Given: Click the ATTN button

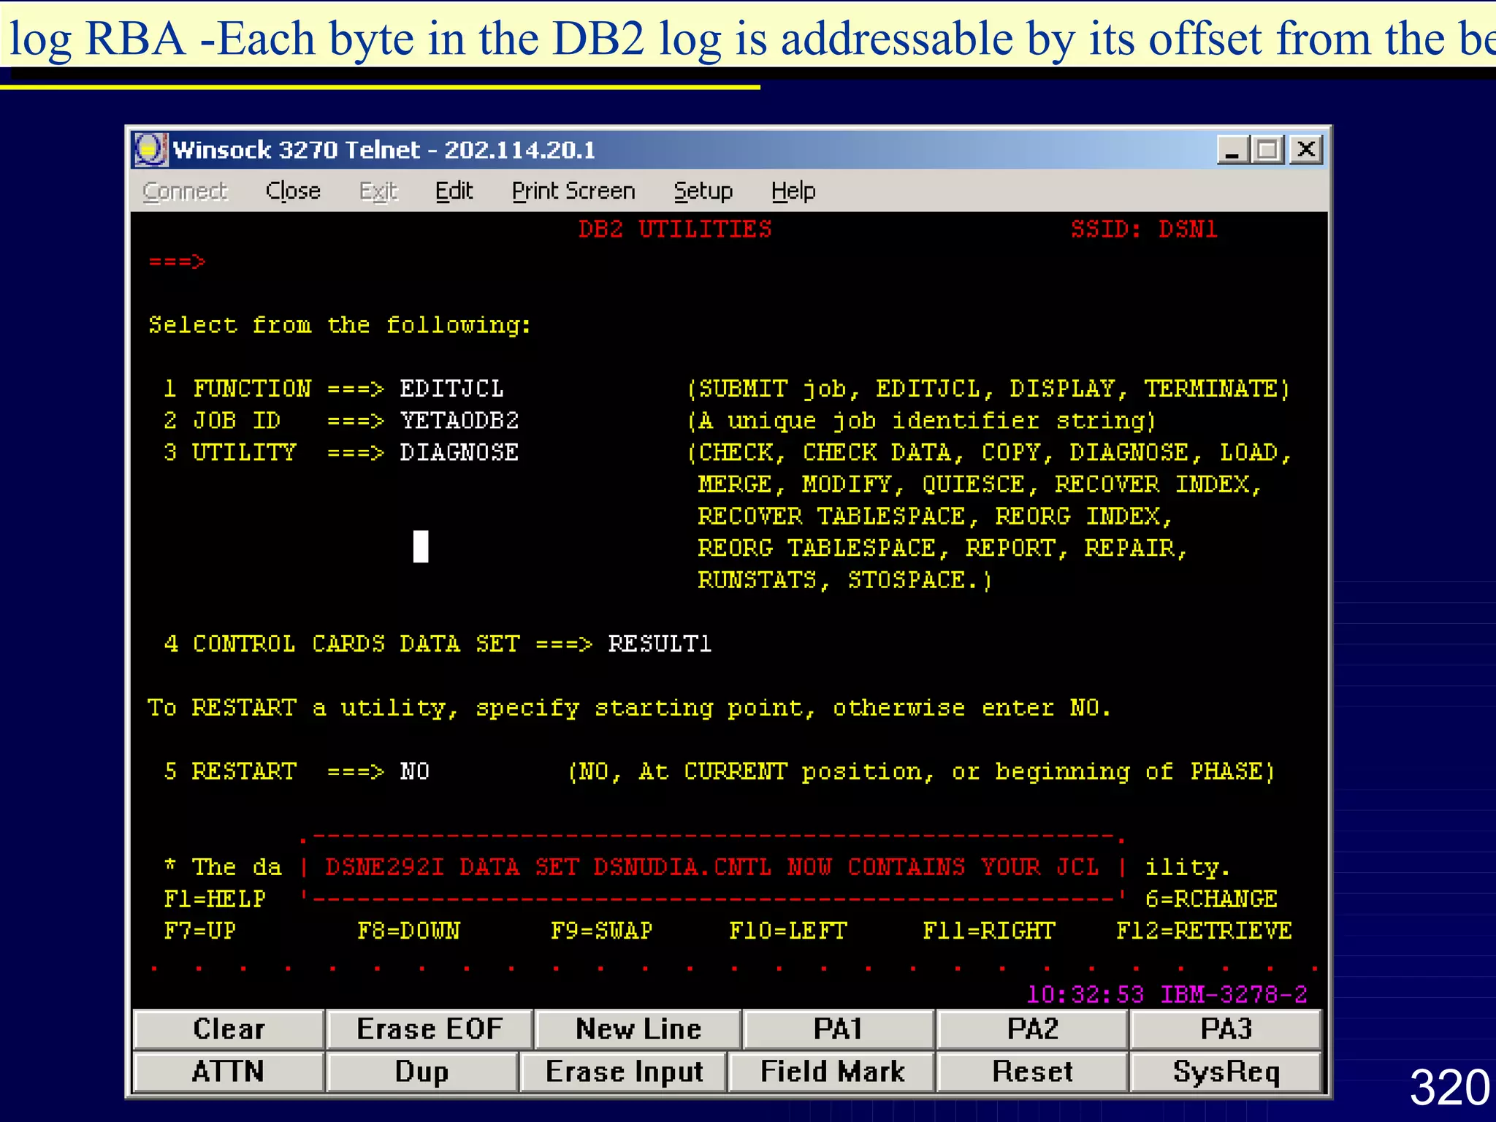Looking at the screenshot, I should point(229,1072).
